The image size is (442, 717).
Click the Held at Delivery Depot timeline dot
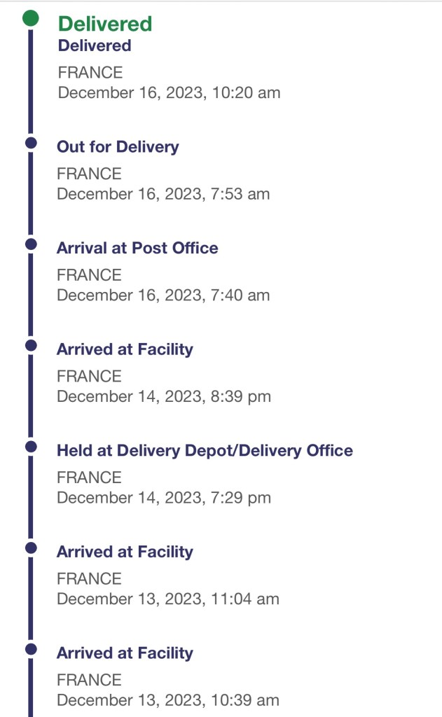pyautogui.click(x=30, y=446)
